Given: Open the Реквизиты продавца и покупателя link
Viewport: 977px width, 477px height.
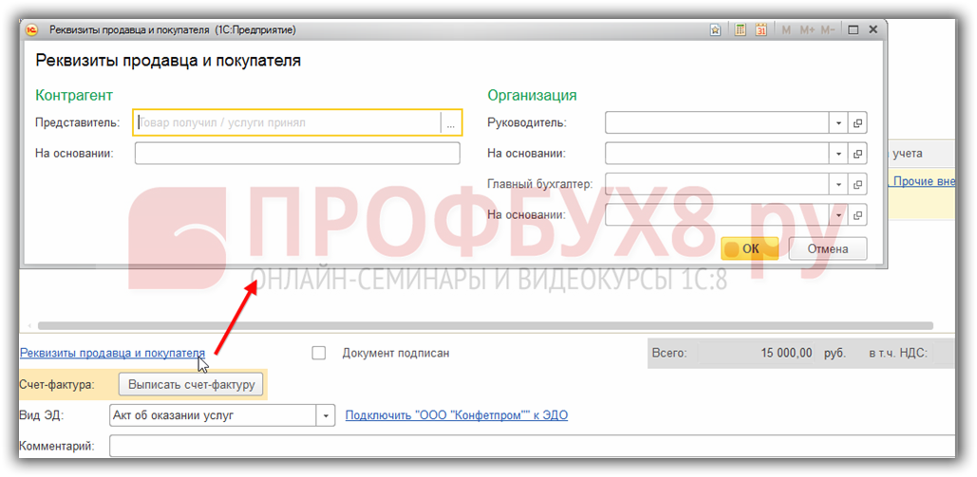Looking at the screenshot, I should click(x=112, y=353).
